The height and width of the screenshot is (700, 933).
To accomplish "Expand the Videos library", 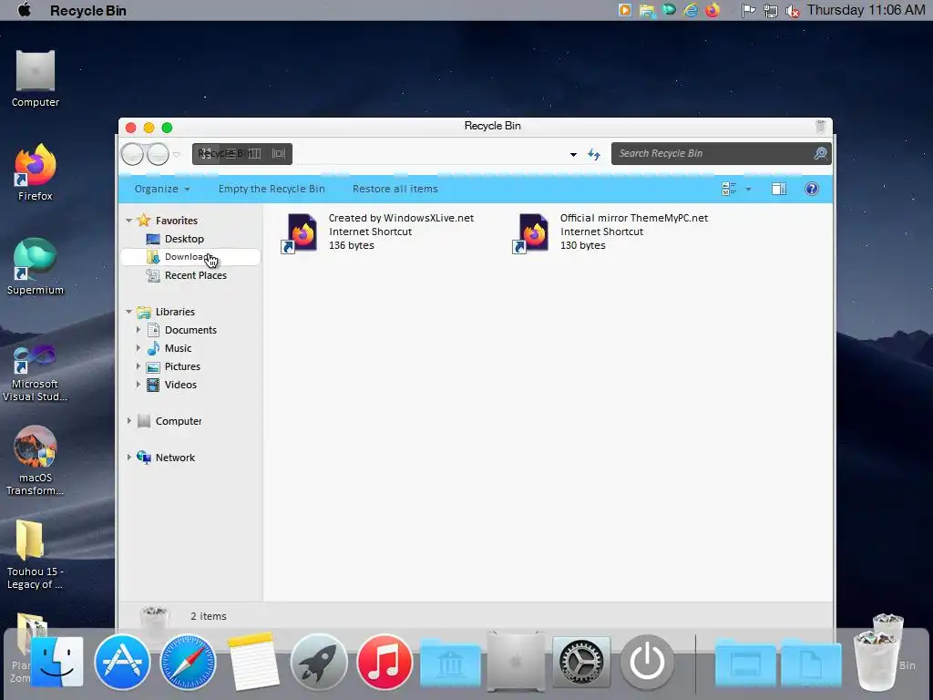I will pos(138,385).
